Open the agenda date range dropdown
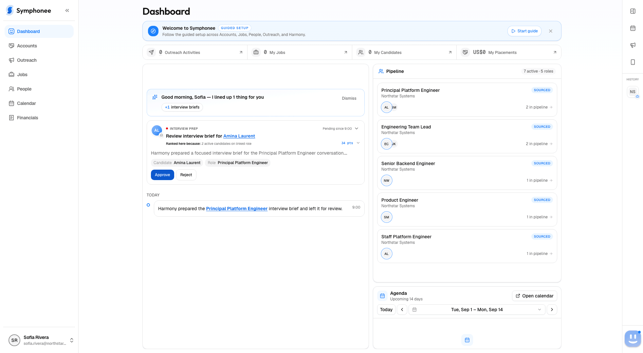 pos(477,310)
